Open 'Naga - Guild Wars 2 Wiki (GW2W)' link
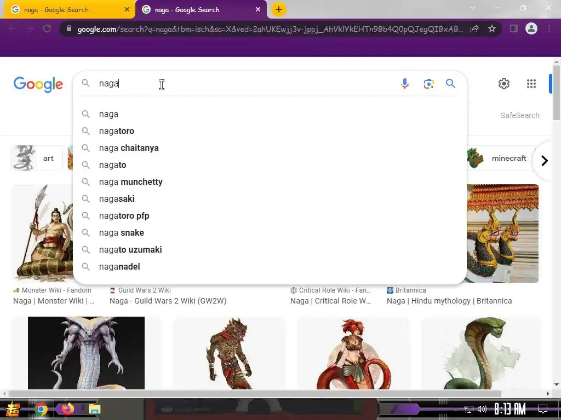 168,301
